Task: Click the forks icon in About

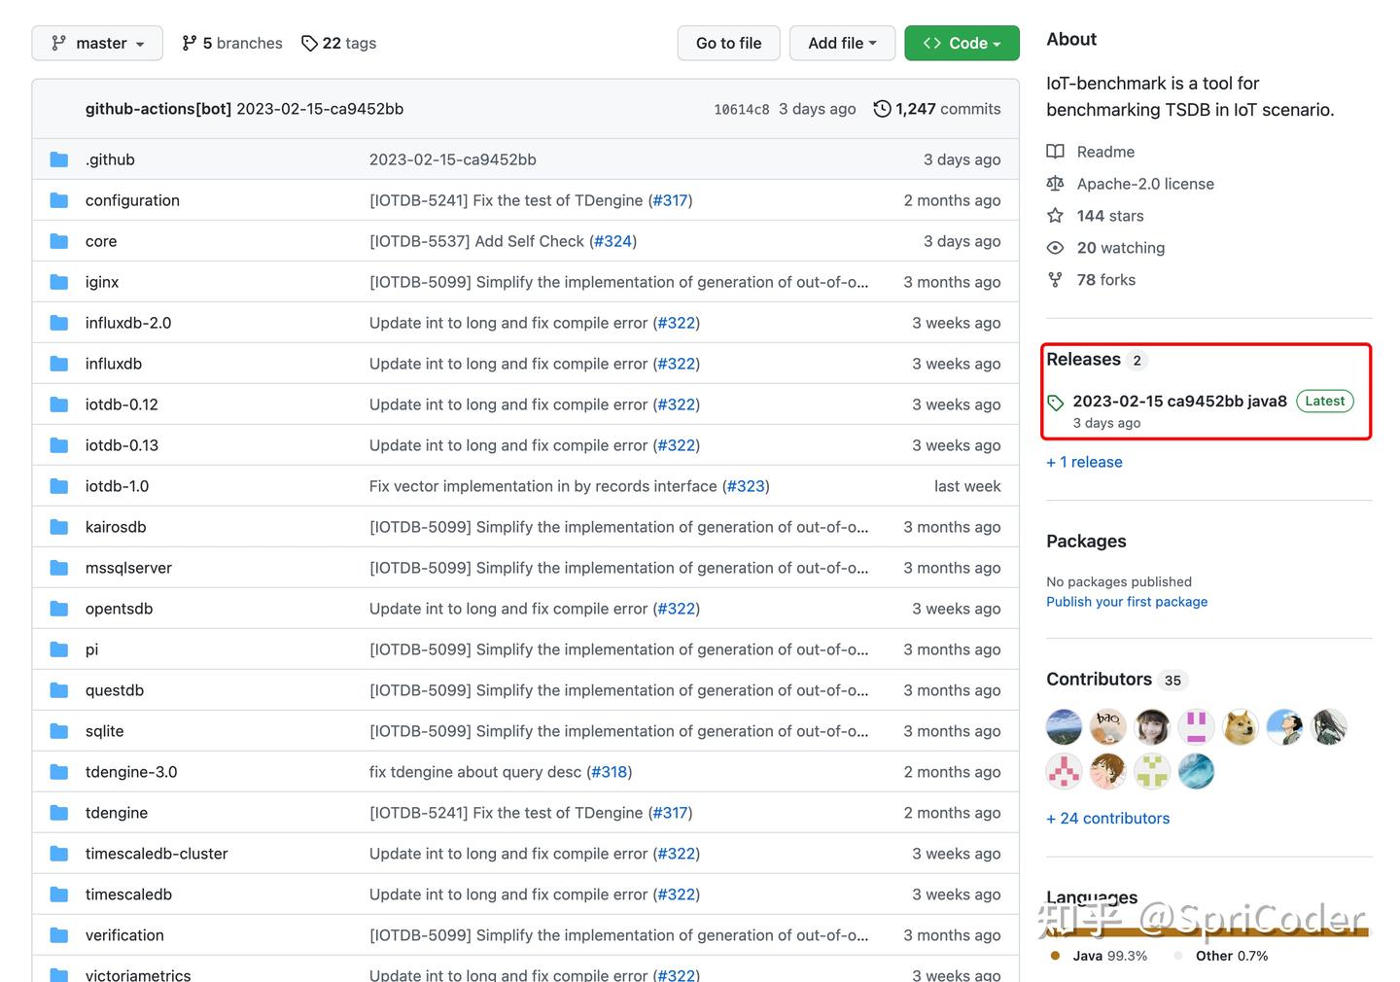Action: pos(1055,280)
